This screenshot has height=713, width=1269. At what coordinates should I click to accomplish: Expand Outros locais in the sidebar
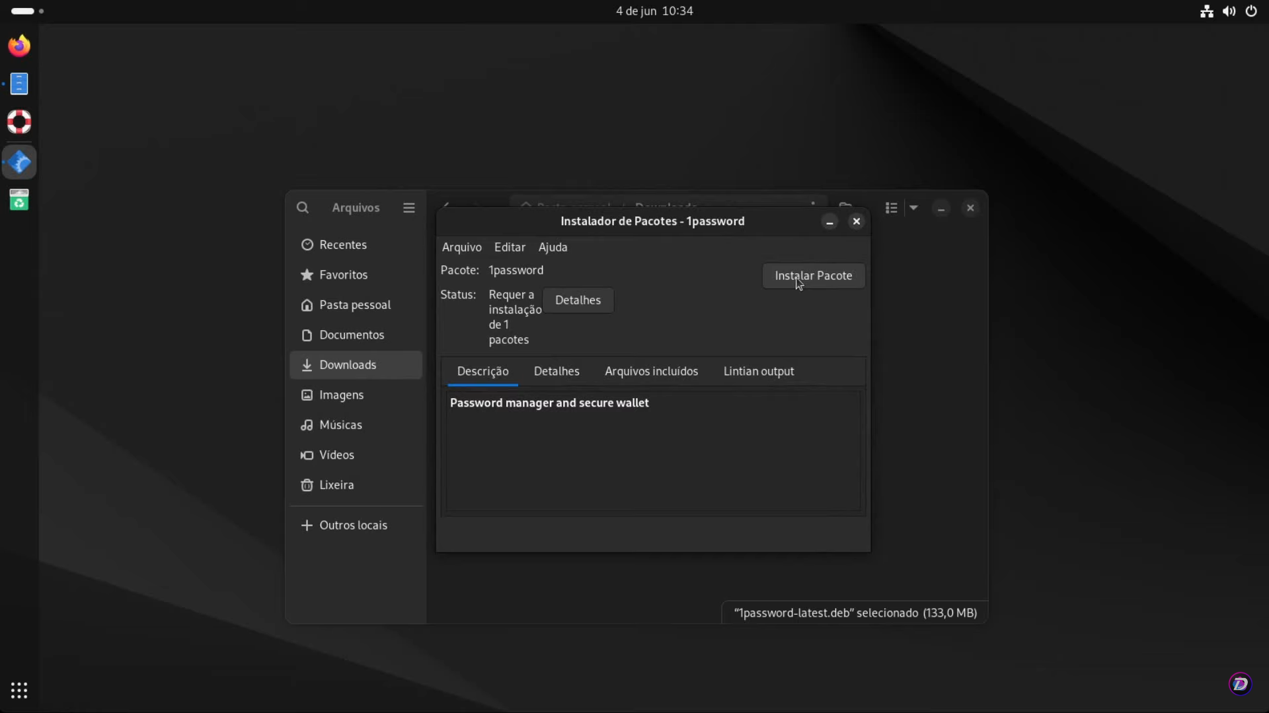point(353,525)
